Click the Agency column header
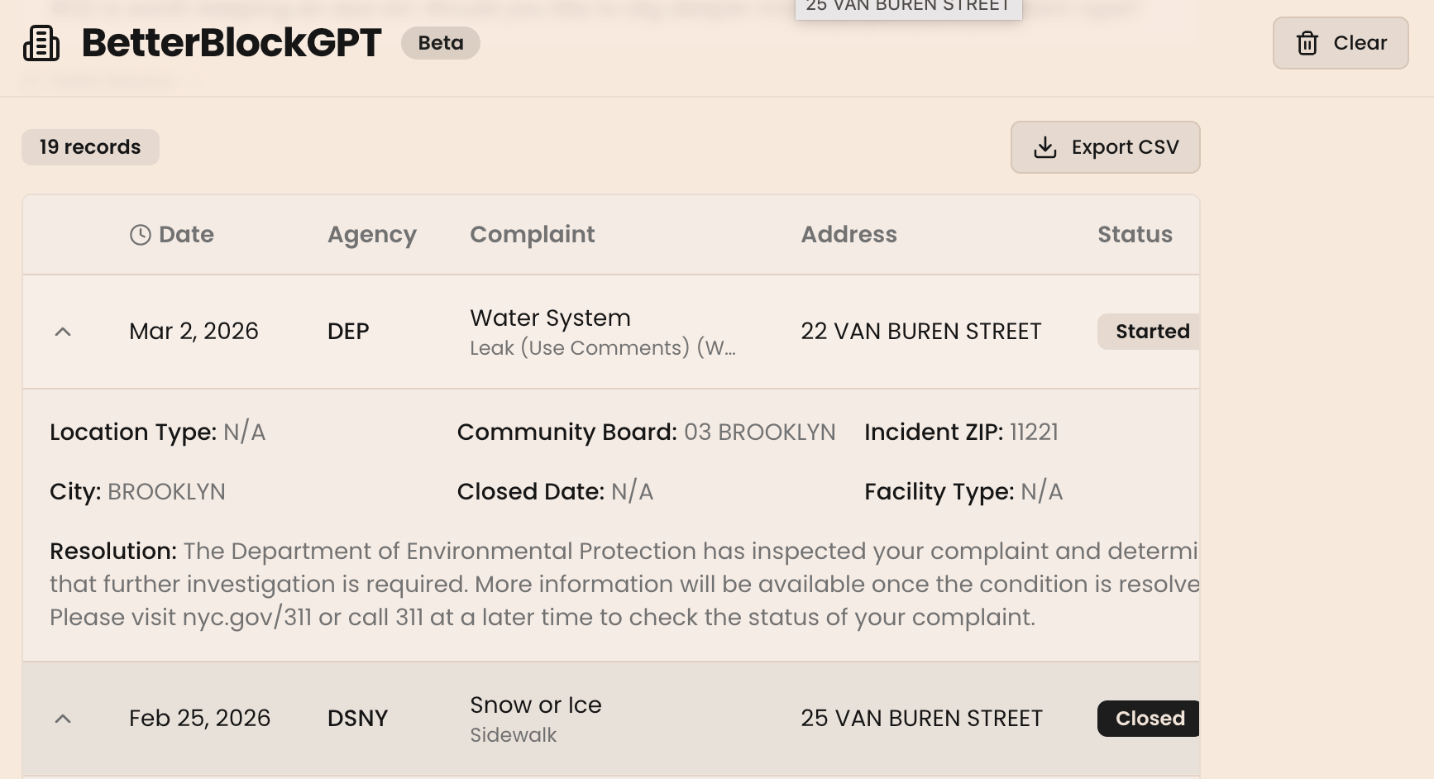Screen dimensions: 1434x779 point(371,235)
